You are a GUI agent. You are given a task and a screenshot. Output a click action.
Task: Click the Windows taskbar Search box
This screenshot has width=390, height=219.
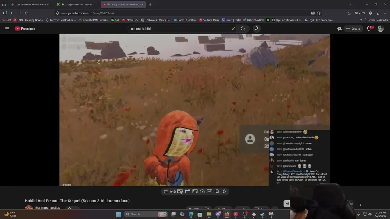tap(146, 214)
